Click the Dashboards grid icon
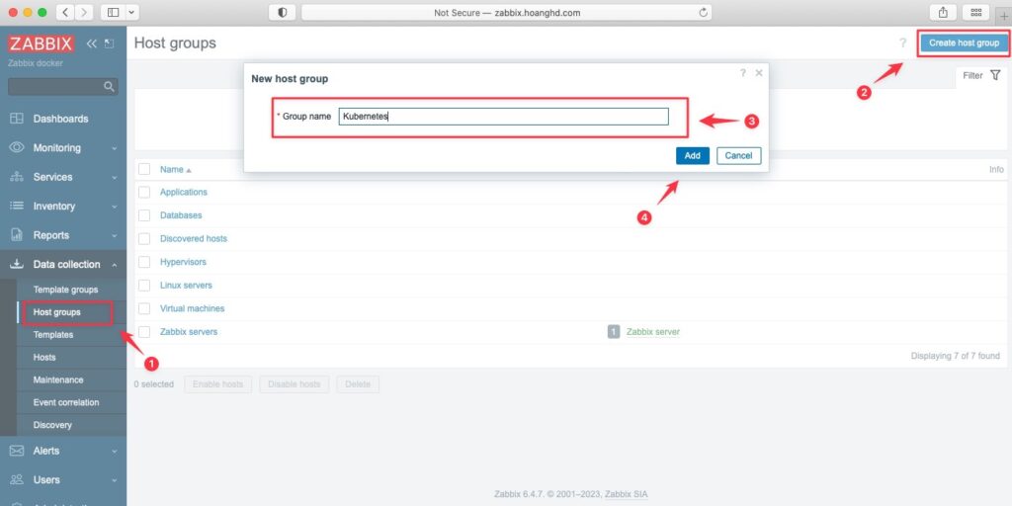This screenshot has height=506, width=1012. [x=17, y=119]
